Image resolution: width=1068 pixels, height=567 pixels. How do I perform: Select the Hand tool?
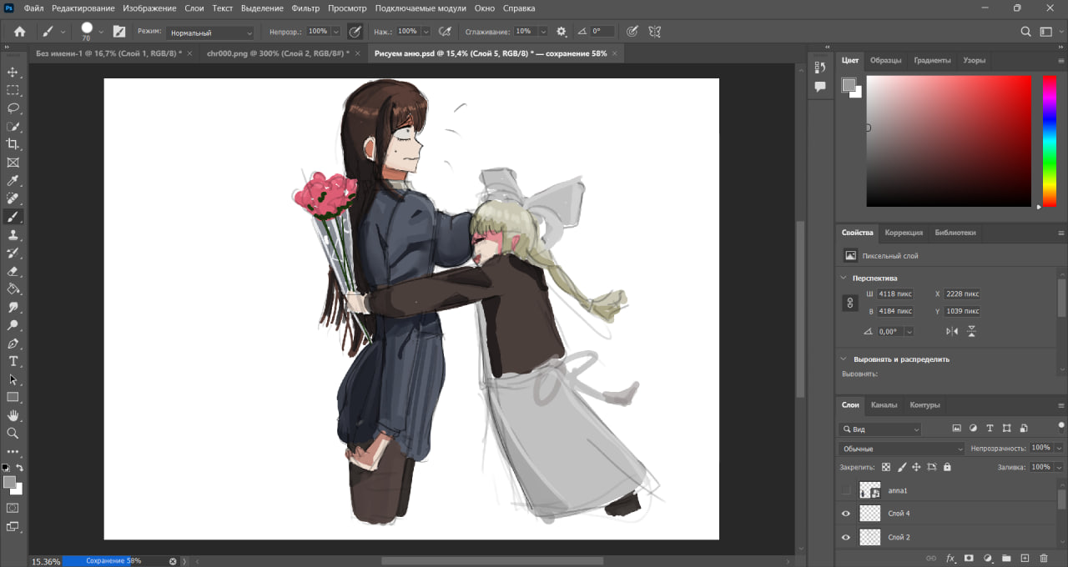coord(13,415)
